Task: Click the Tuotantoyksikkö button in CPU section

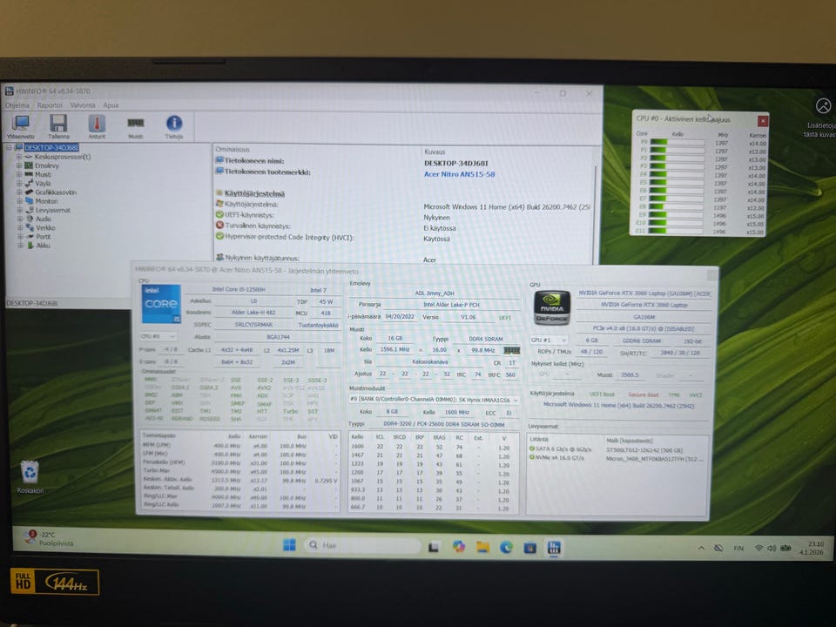Action: (318, 325)
